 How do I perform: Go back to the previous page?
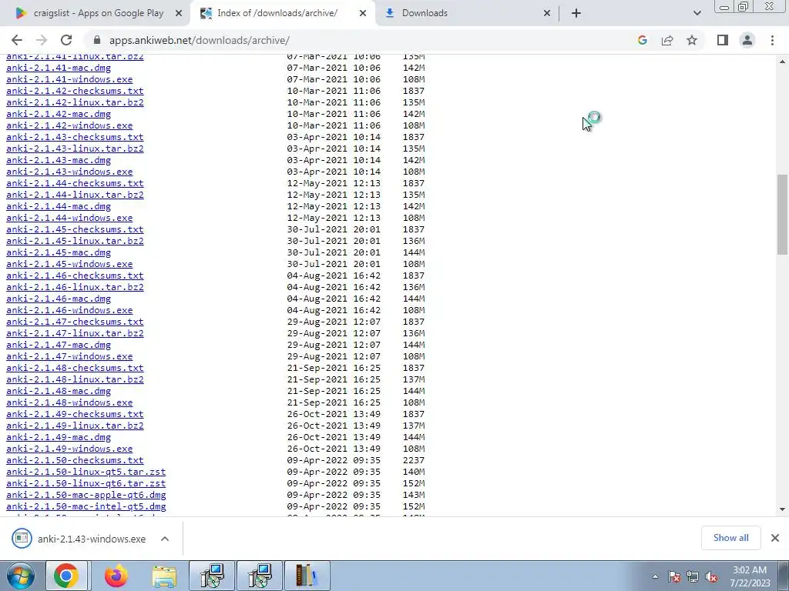coord(17,40)
